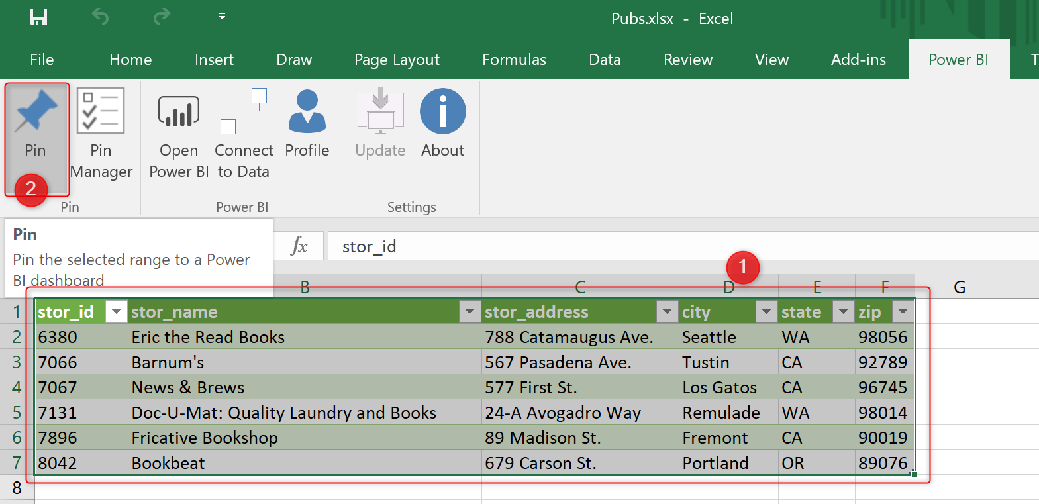Click cell containing Bookbeat
1039x504 pixels.
[305, 462]
